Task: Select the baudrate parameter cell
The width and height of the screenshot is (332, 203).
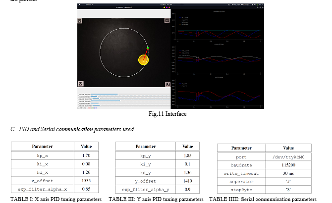Action: (x=241, y=165)
